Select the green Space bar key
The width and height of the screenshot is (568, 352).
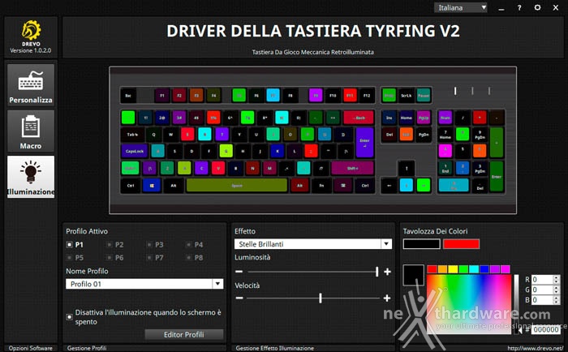click(x=237, y=186)
